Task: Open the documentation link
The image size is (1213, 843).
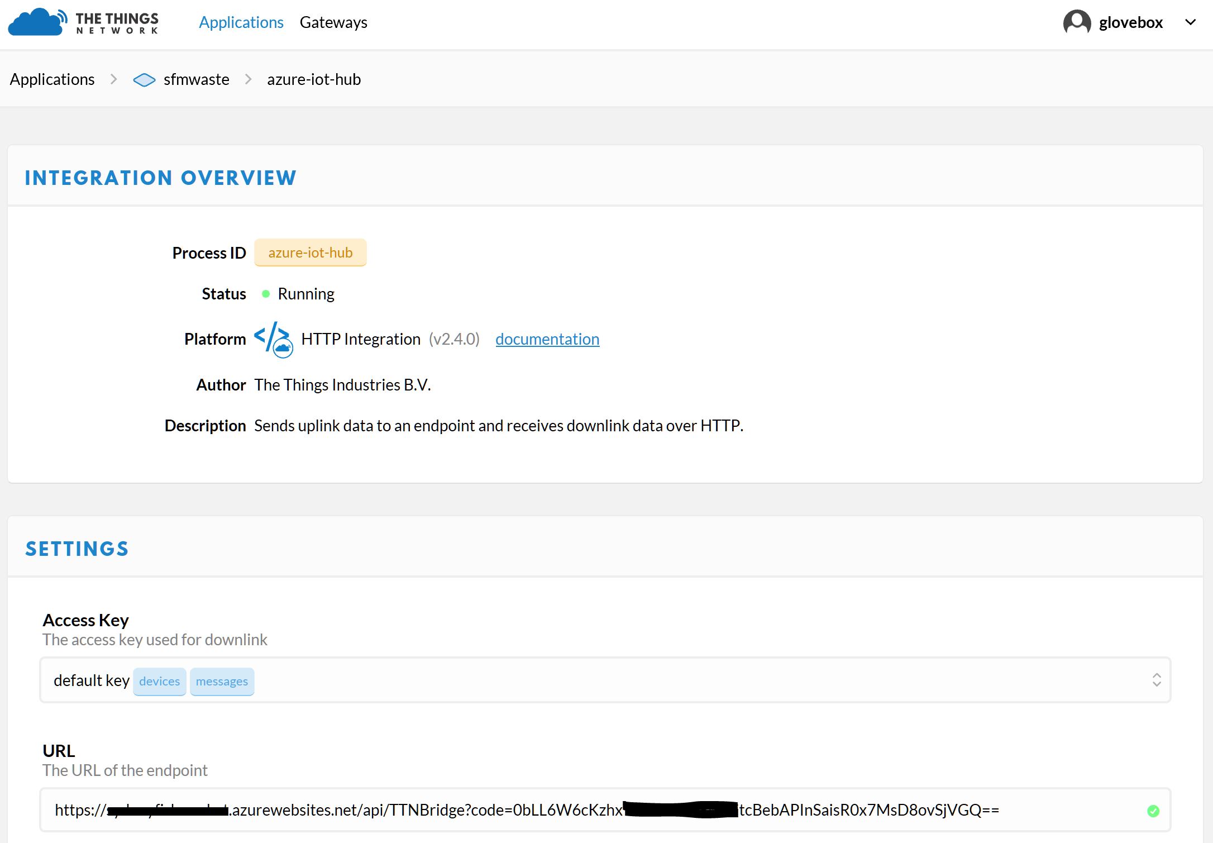Action: click(547, 339)
